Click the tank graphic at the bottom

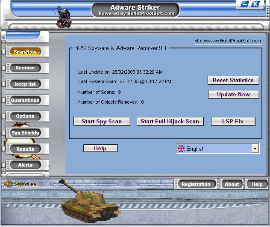91,201
